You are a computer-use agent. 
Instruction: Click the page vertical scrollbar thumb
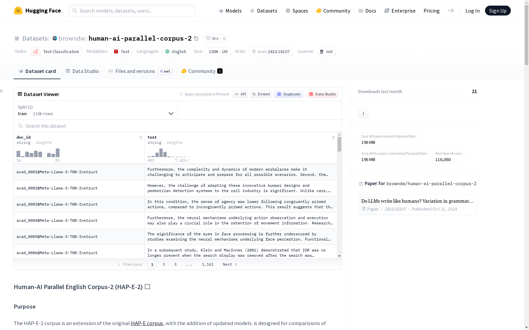coord(526,35)
